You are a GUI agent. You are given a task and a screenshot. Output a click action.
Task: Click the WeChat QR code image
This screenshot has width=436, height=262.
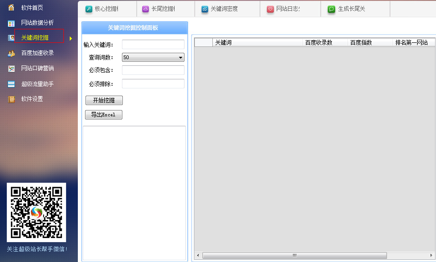(x=36, y=212)
